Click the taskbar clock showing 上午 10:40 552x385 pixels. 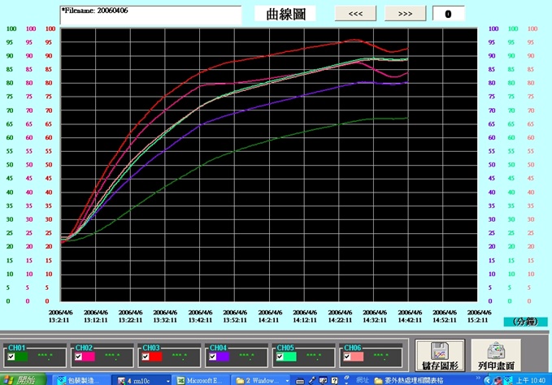click(x=531, y=380)
